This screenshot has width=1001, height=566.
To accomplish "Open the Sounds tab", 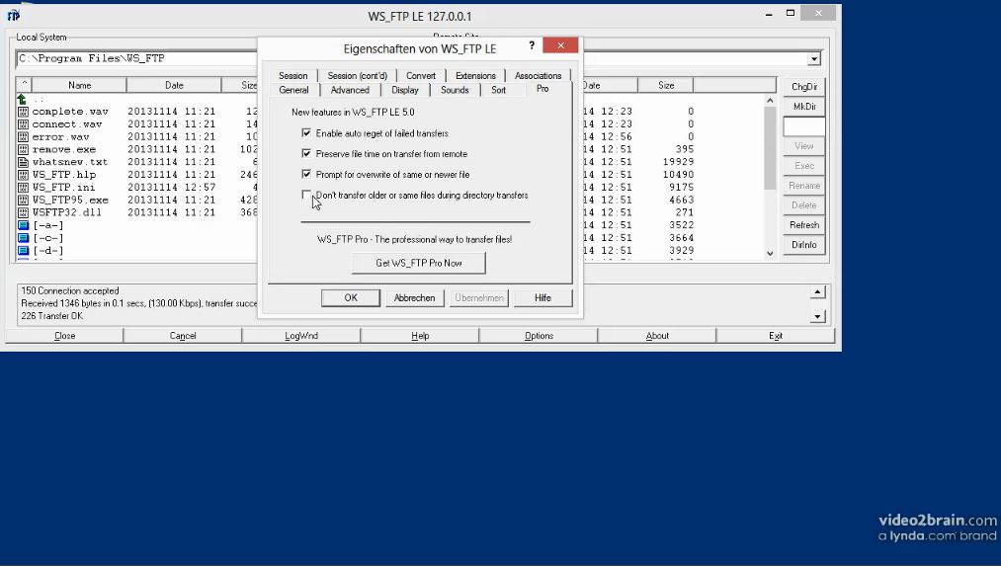I will coord(455,90).
